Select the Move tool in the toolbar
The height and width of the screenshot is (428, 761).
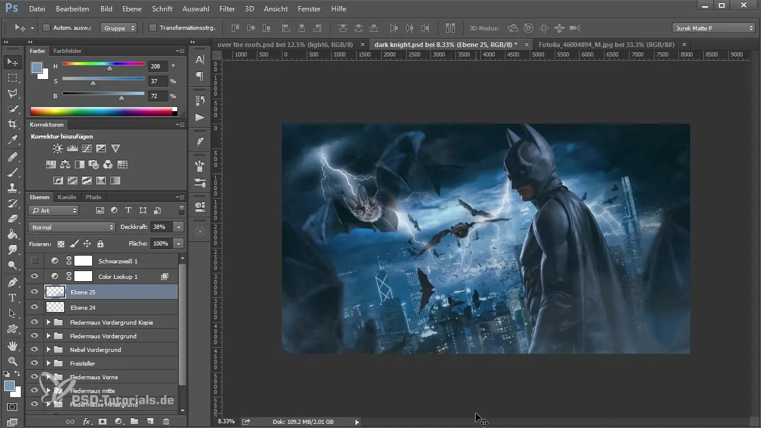point(12,62)
